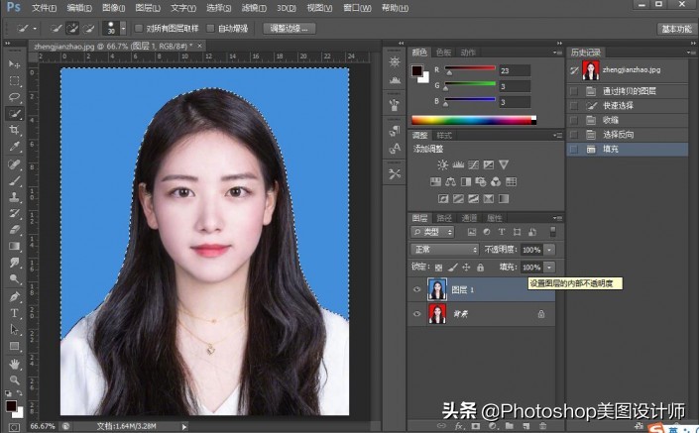Viewport: 699px width, 433px height.
Task: Open the layer 不透明度 percentage dropdown arrow
Action: 549,250
